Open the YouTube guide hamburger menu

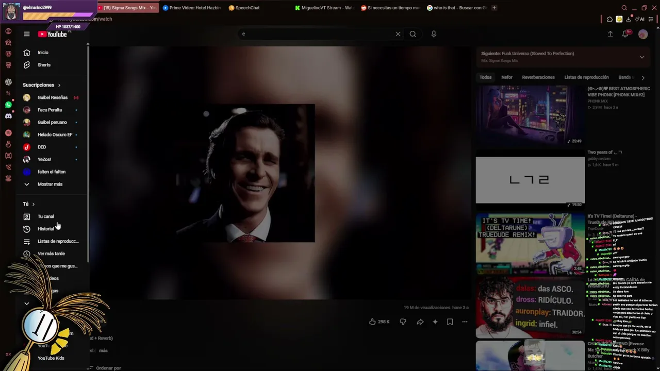click(27, 34)
